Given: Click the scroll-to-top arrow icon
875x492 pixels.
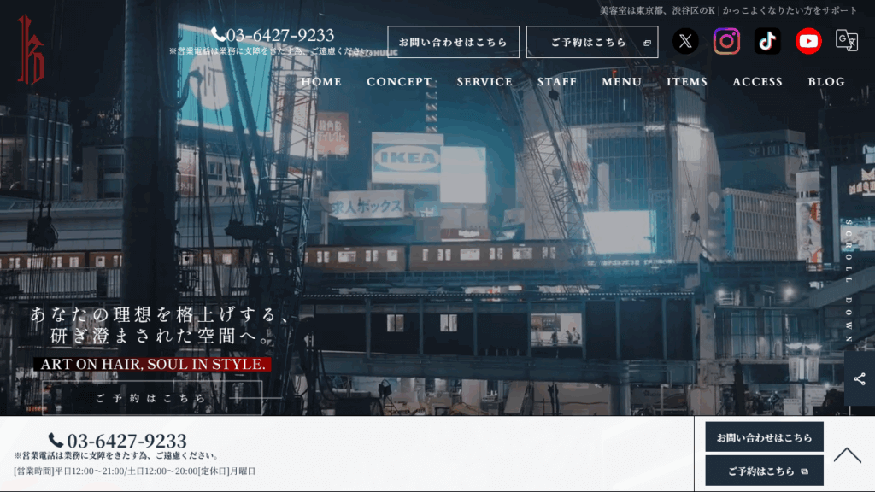Looking at the screenshot, I should 847,454.
